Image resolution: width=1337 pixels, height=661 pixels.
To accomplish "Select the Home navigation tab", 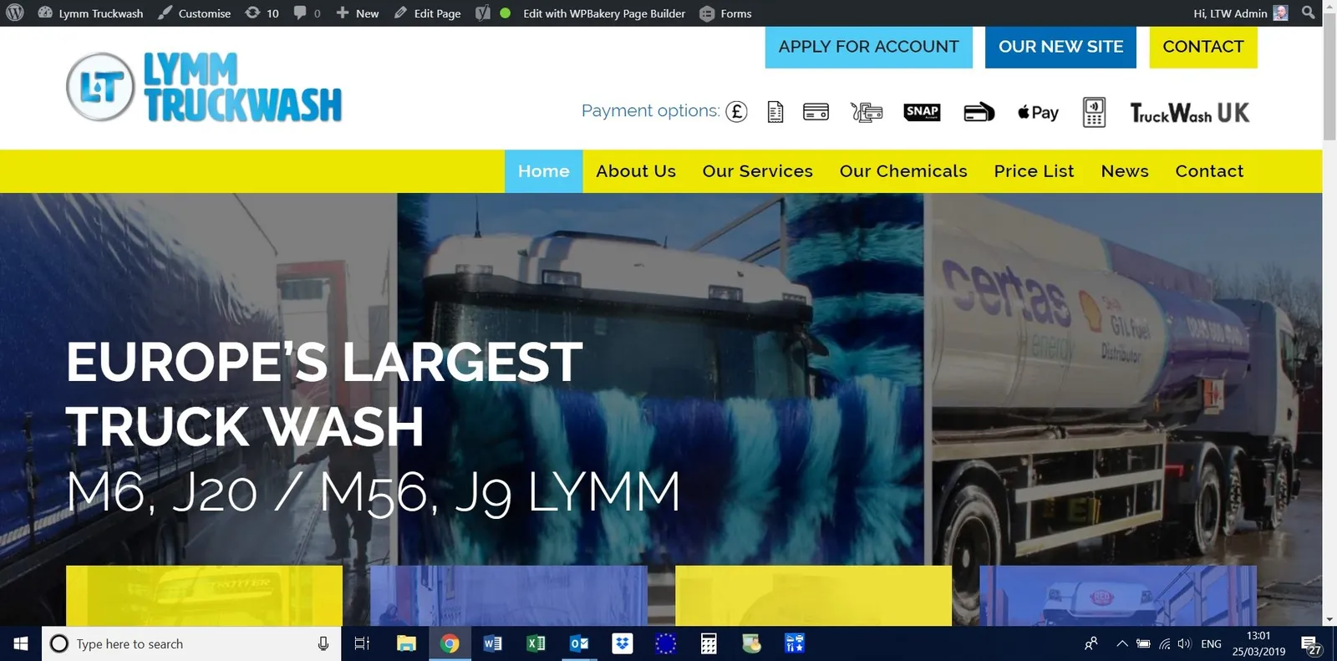I will (543, 171).
